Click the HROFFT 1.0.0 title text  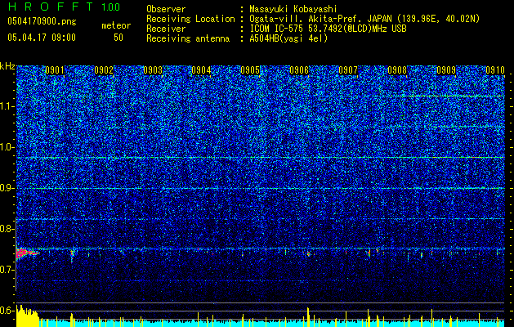click(x=64, y=7)
